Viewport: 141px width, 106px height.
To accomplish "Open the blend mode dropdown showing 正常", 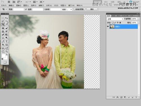I will click(x=115, y=19).
